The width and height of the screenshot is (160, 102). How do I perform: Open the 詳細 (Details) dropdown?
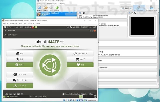[126, 8]
